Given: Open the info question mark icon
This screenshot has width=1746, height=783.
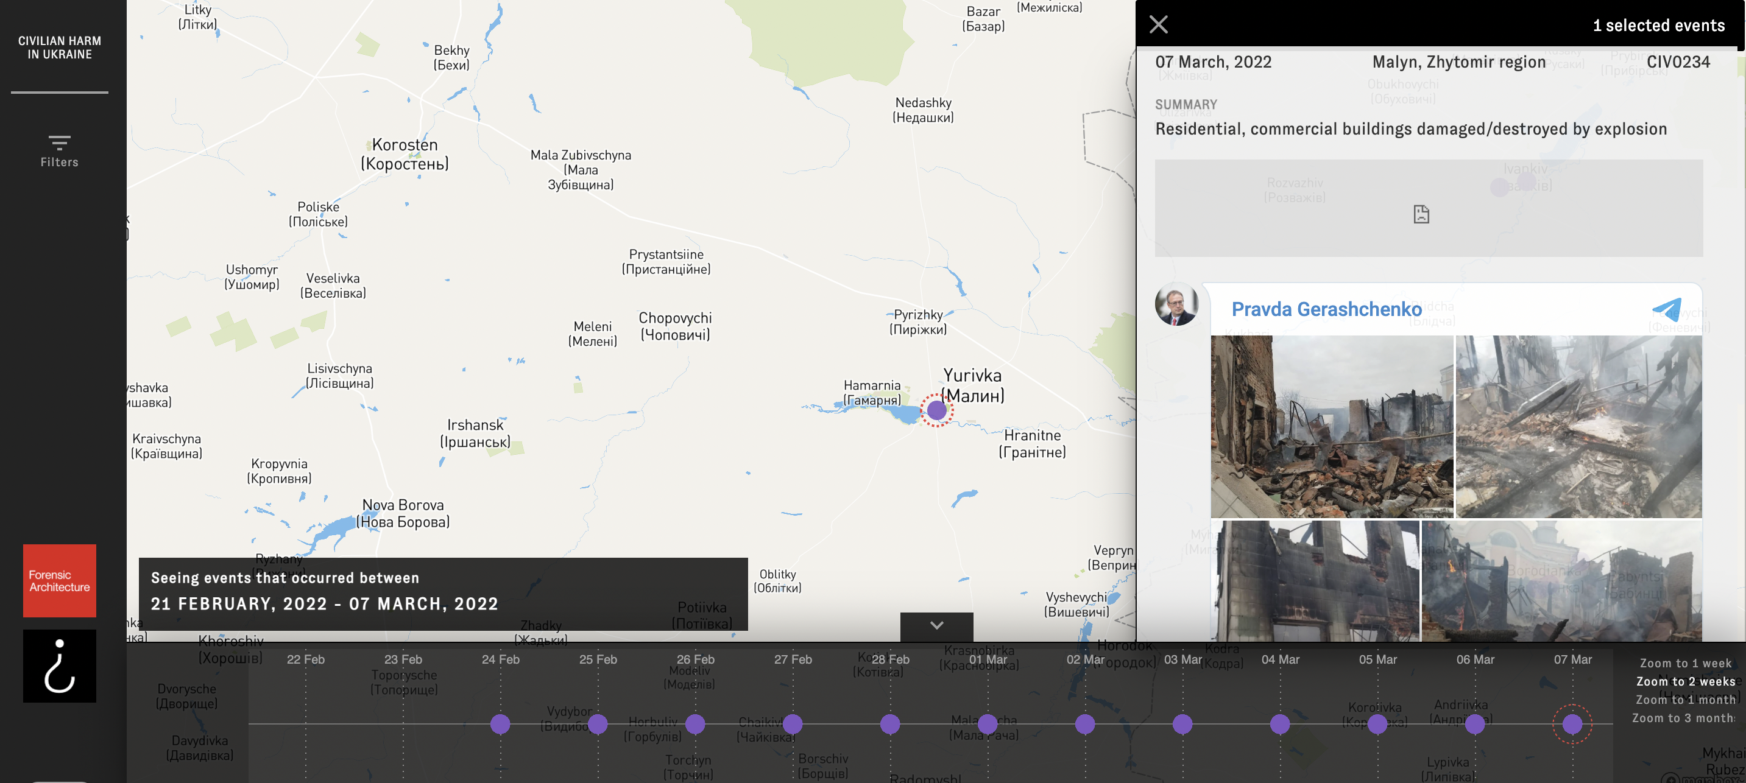Looking at the screenshot, I should 60,666.
